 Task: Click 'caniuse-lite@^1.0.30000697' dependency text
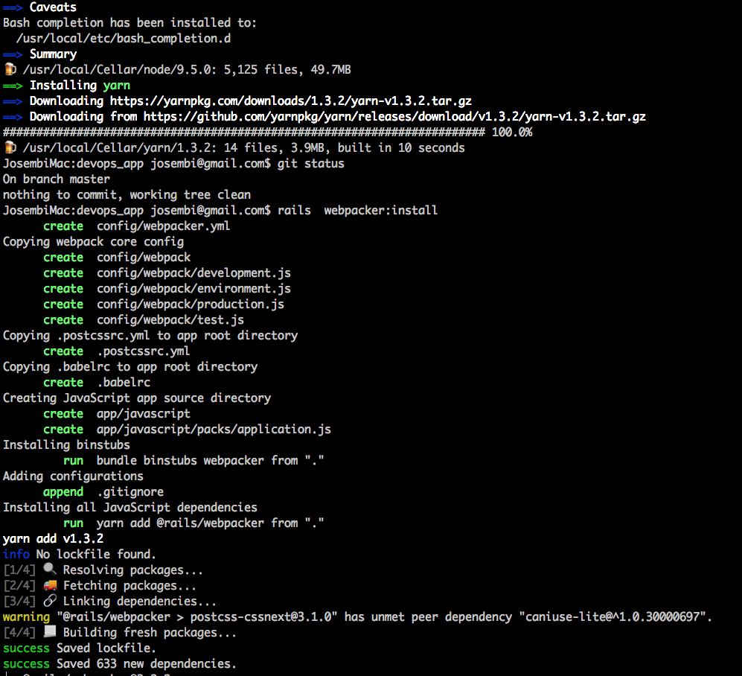tap(613, 616)
